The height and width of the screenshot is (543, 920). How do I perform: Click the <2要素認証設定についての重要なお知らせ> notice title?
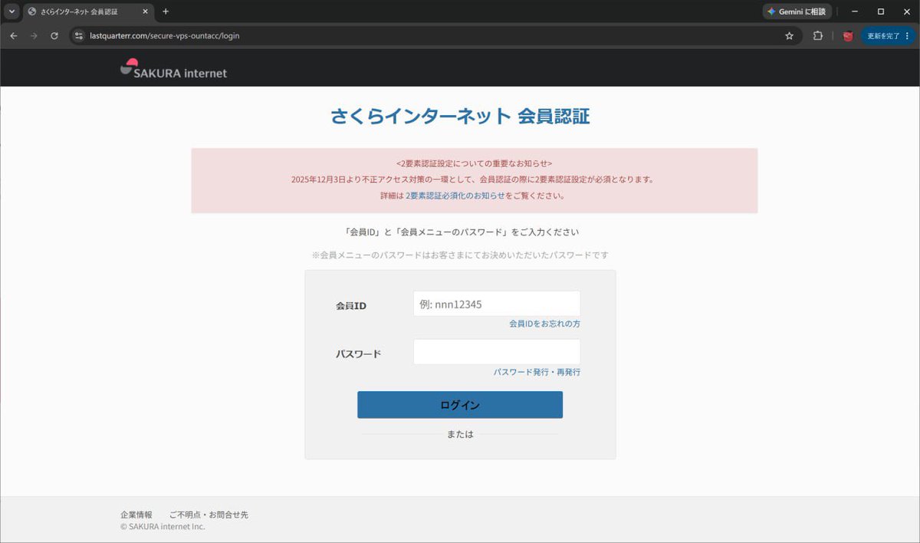pyautogui.click(x=475, y=163)
